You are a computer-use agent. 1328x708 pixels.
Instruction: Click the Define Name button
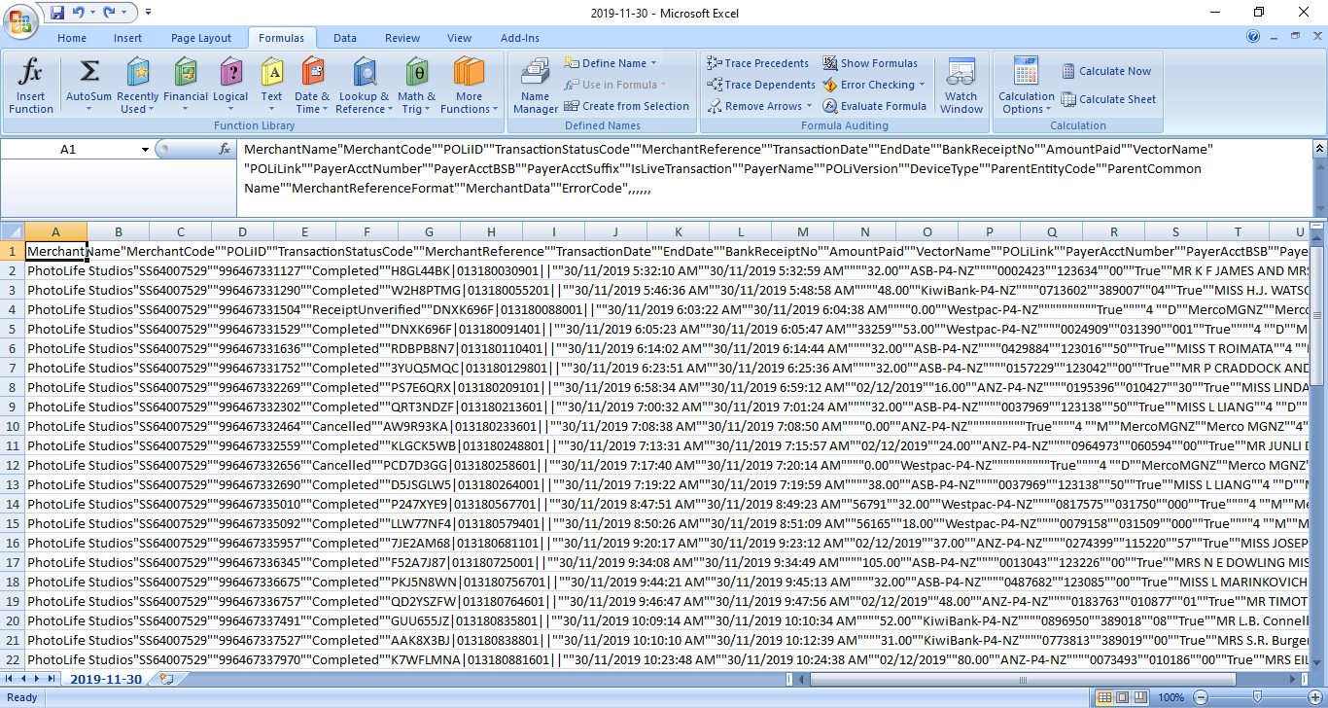pyautogui.click(x=612, y=63)
